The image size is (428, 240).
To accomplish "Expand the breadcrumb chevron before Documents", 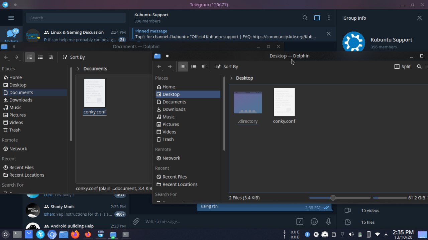I will pos(78,69).
